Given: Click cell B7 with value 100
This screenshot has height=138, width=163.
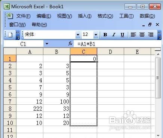Looking at the screenshot, I should point(56,101).
